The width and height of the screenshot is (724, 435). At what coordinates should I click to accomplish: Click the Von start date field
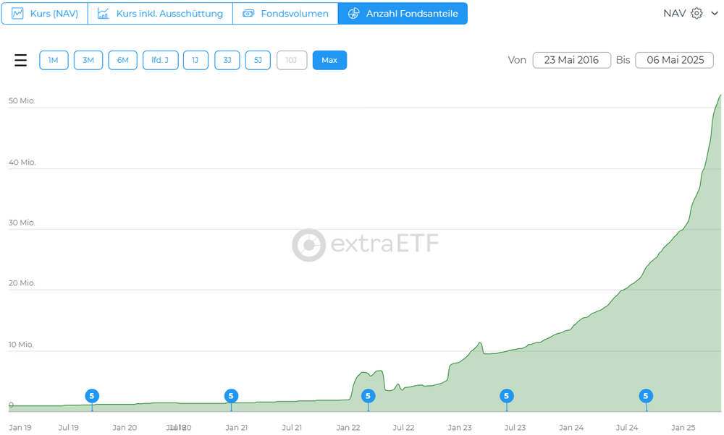coord(571,60)
